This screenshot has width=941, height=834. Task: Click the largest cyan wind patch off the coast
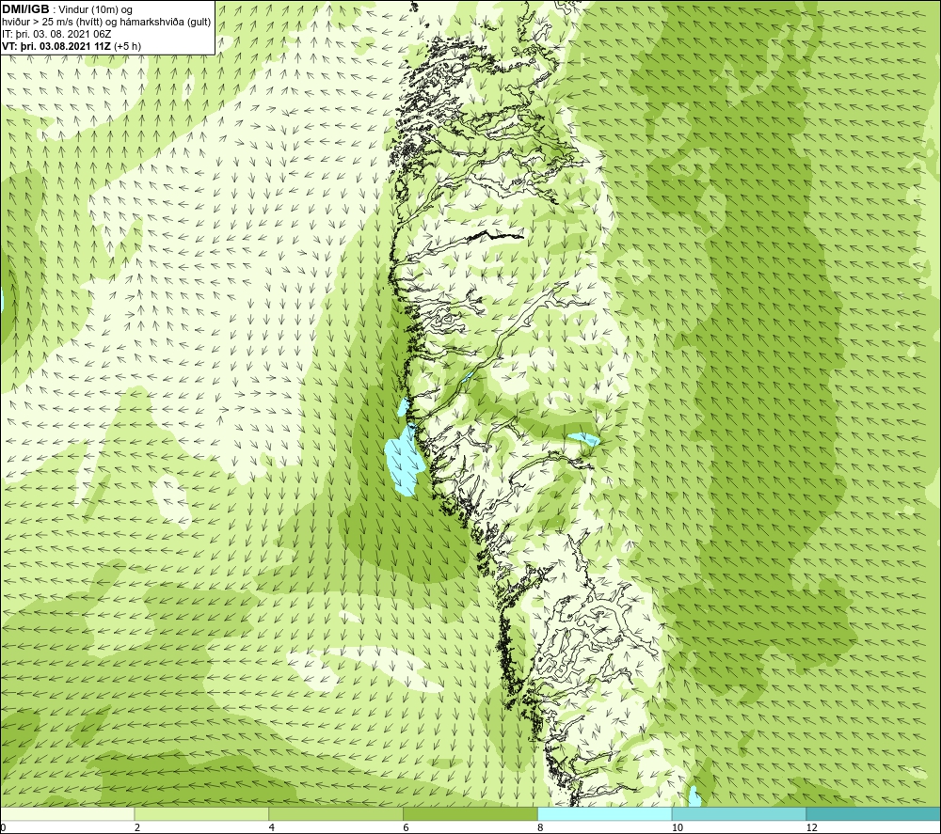[x=404, y=461]
